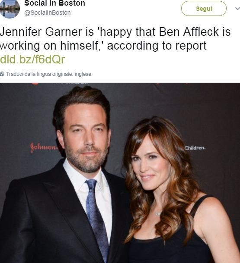Screen dimensions: 240x263
Task: Open the Social In Boston profile avatar
Action: tap(10, 8)
